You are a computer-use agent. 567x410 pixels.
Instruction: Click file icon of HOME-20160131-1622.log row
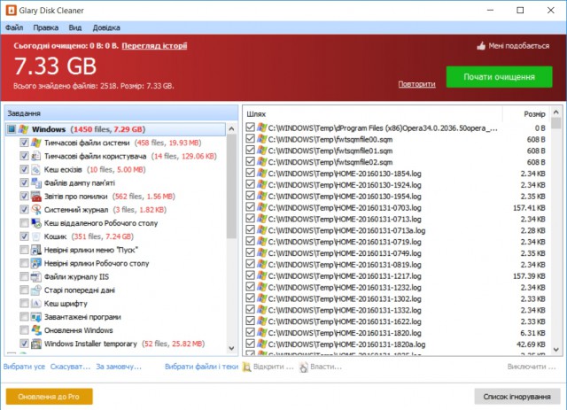(262, 321)
